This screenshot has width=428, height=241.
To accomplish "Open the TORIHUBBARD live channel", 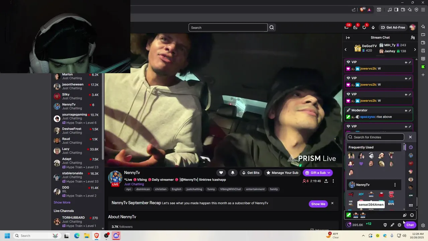I will point(78,222).
